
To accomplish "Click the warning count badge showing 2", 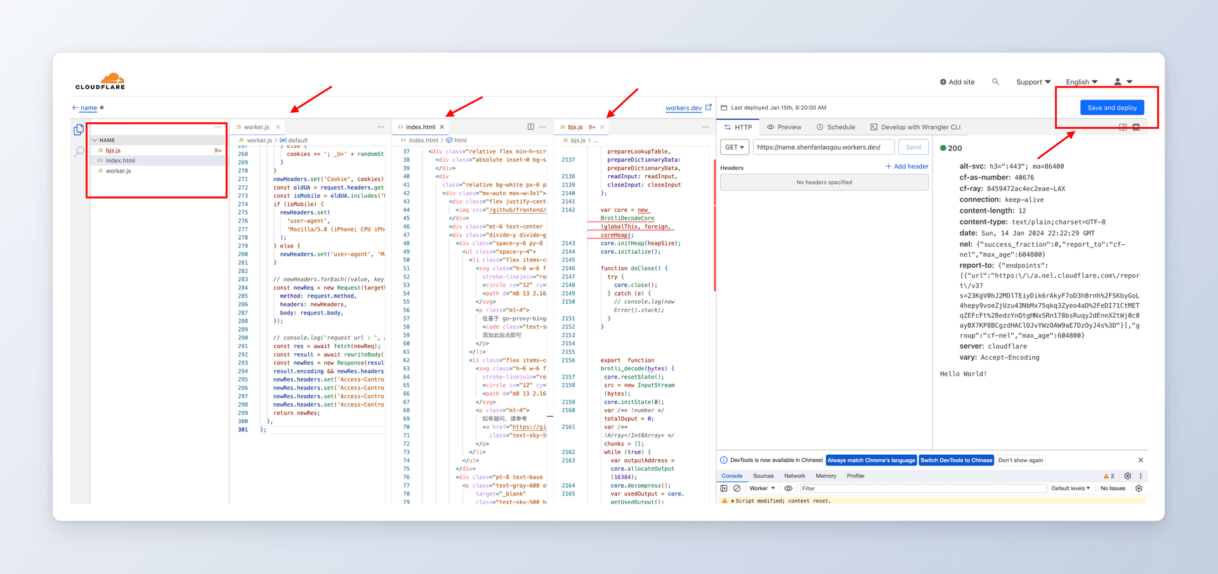I will point(1109,476).
